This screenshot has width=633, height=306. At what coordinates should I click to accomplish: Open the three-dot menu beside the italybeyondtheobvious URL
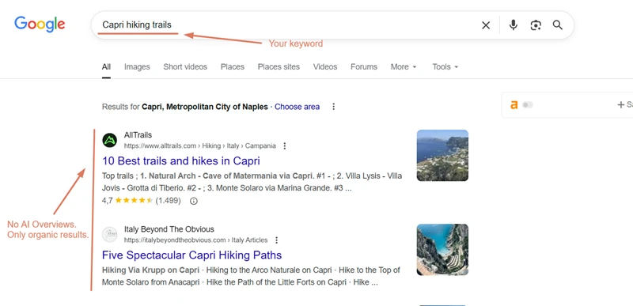pyautogui.click(x=276, y=240)
